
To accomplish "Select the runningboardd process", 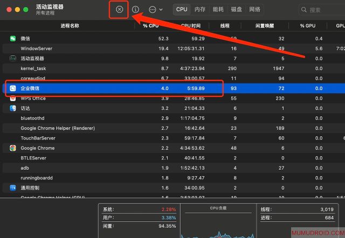I will click(x=37, y=178).
